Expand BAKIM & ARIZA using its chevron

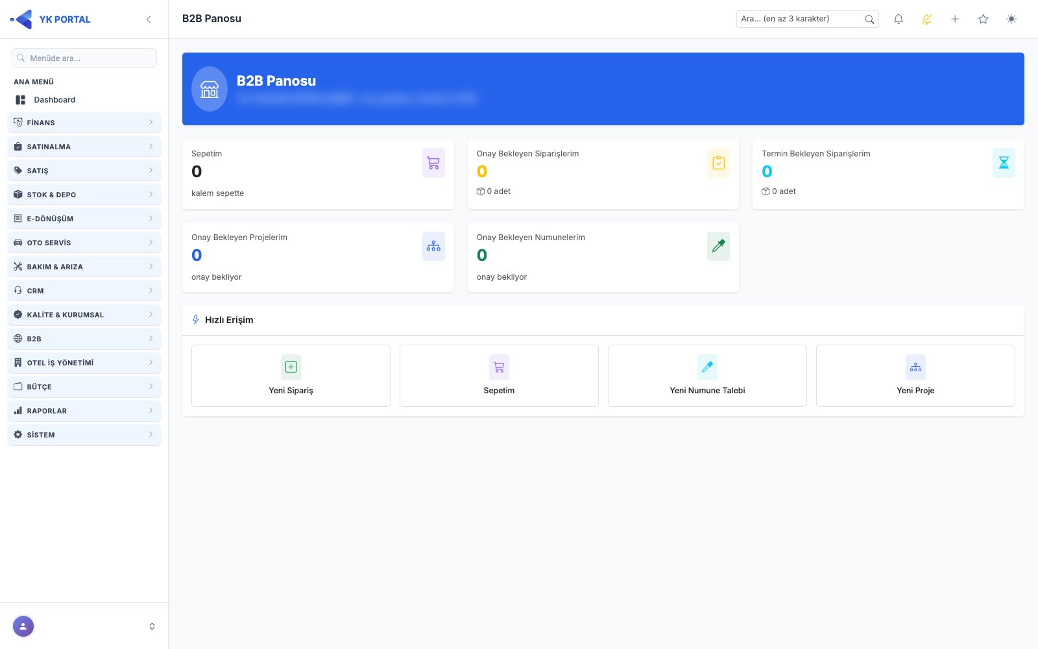point(151,267)
